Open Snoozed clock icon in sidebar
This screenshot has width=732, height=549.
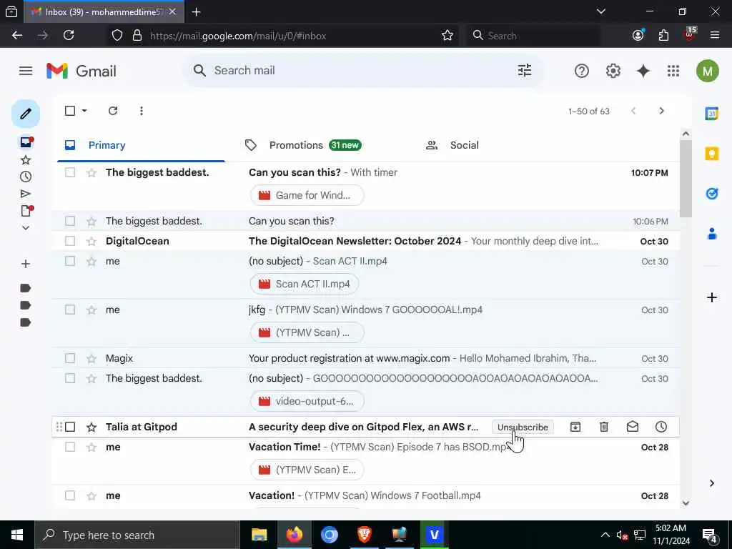tap(26, 177)
